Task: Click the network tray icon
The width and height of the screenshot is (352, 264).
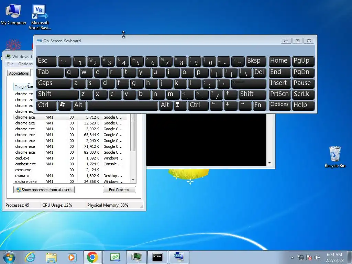Action: [300, 257]
